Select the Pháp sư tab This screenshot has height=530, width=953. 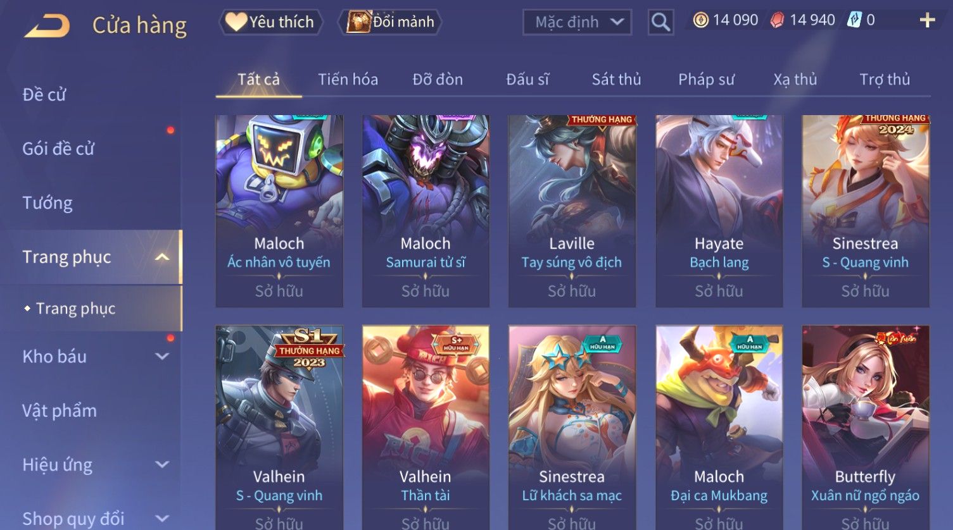(x=706, y=79)
